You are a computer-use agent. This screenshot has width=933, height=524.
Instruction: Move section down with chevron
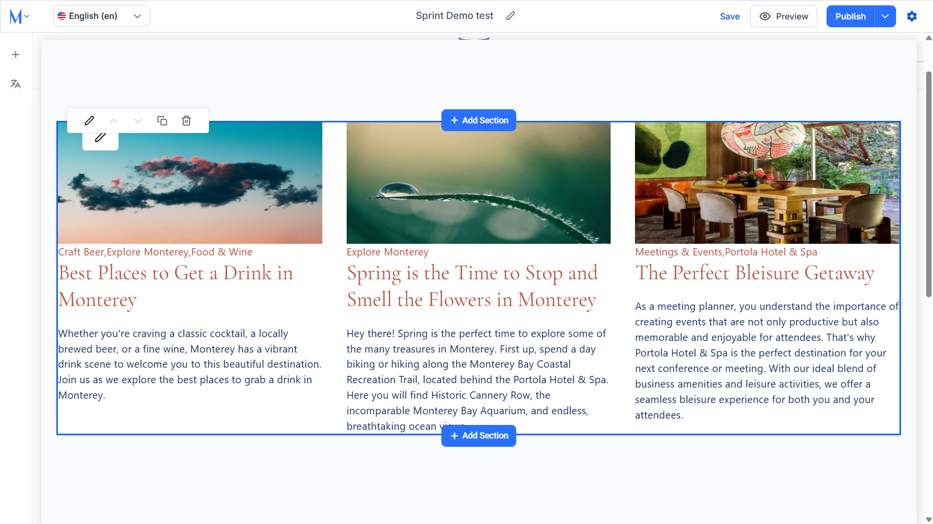pyautogui.click(x=138, y=120)
